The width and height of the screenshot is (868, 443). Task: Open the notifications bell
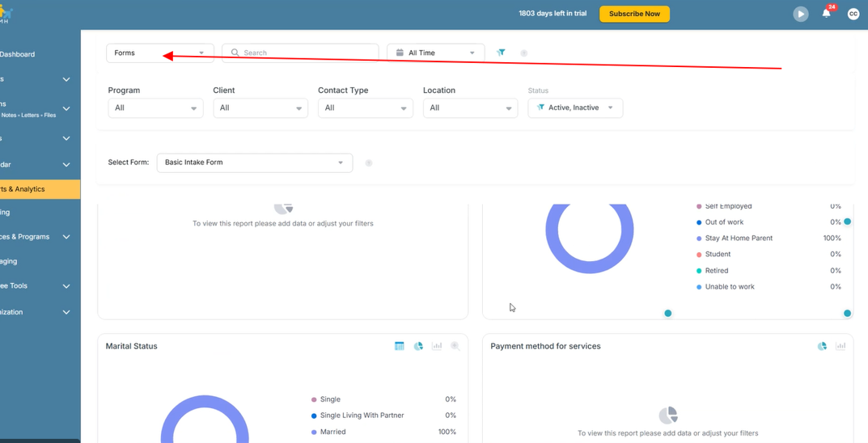click(x=827, y=13)
